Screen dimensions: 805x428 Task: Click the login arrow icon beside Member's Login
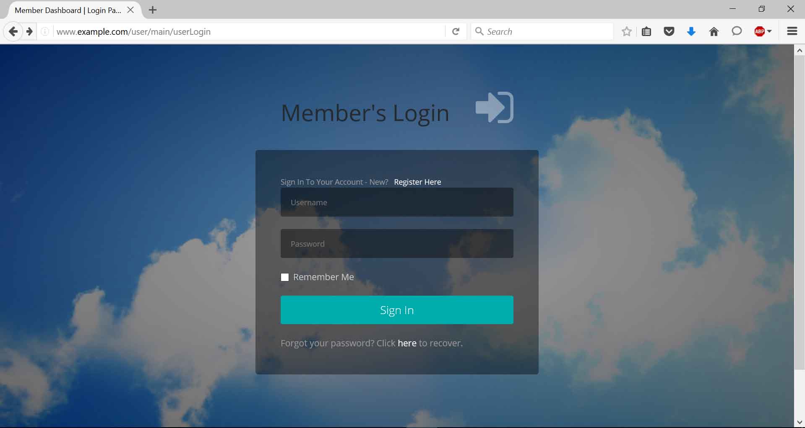[495, 108]
